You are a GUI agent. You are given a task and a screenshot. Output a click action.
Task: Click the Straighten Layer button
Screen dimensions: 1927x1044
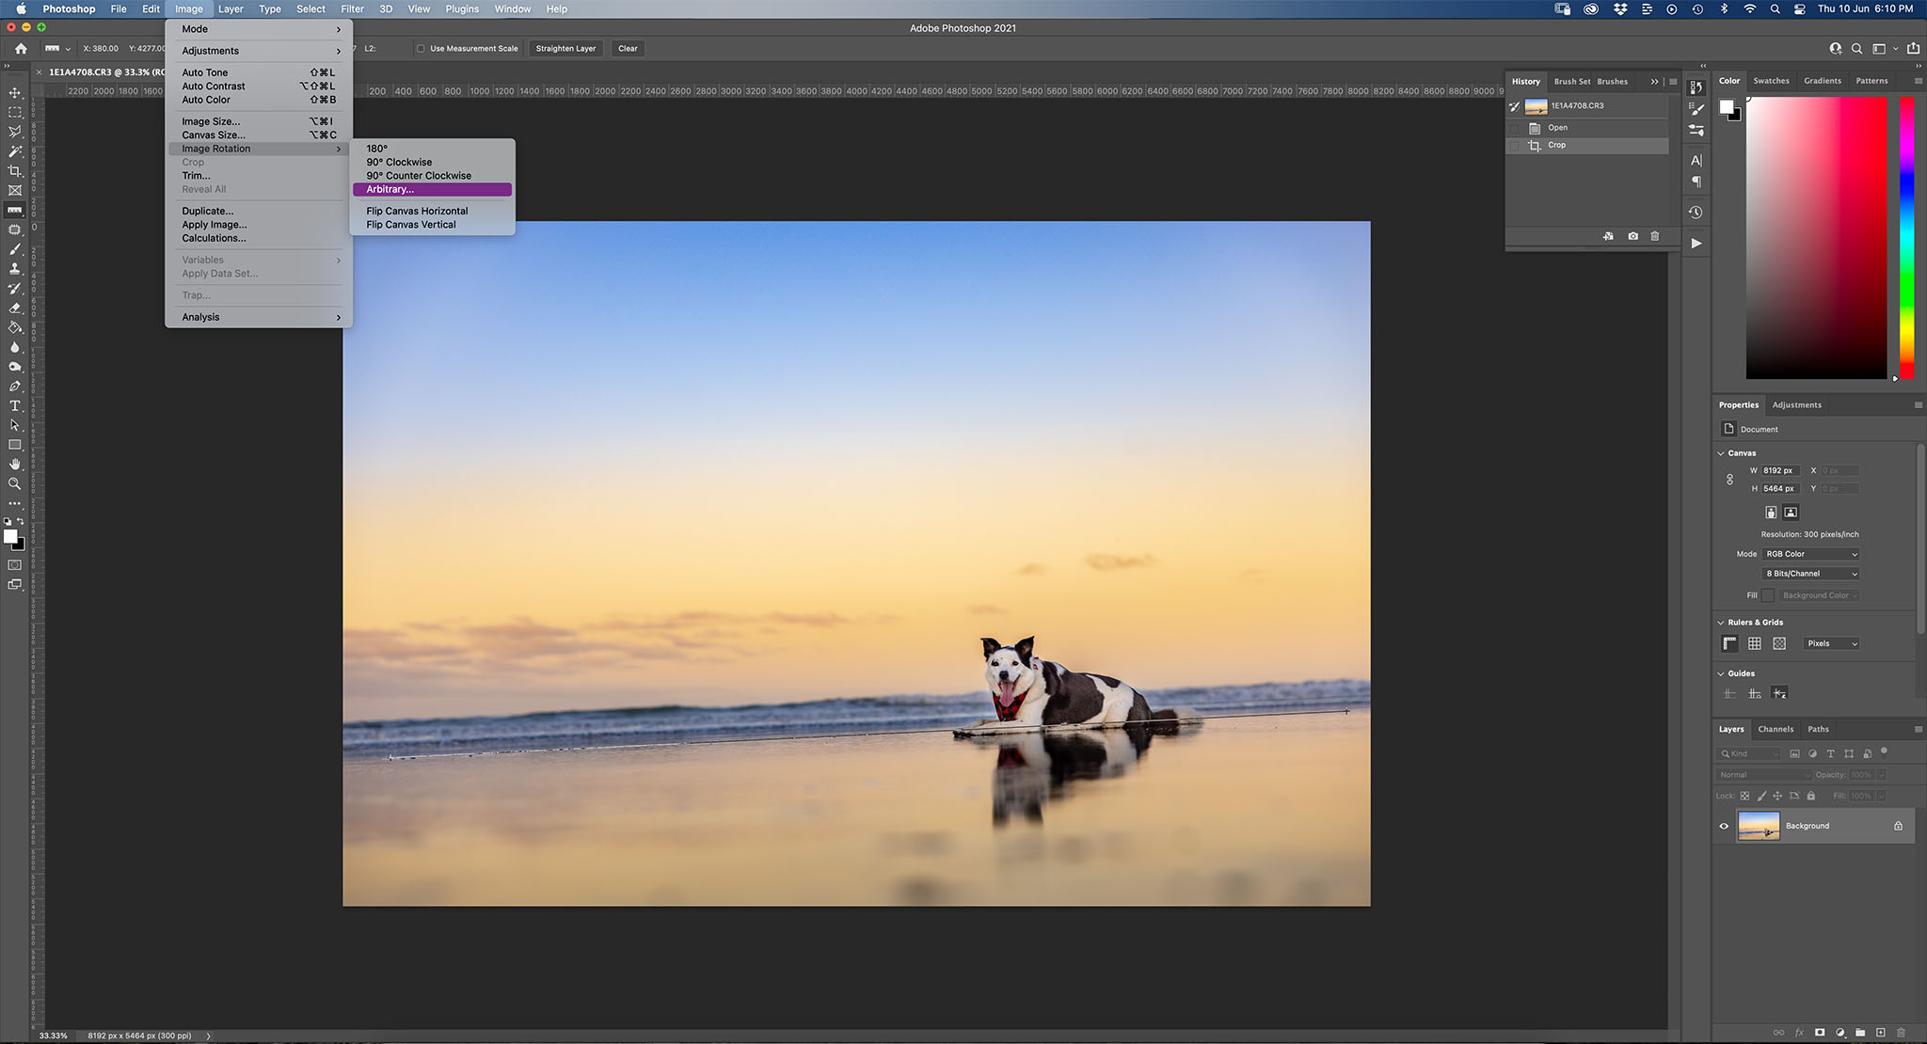coord(565,49)
